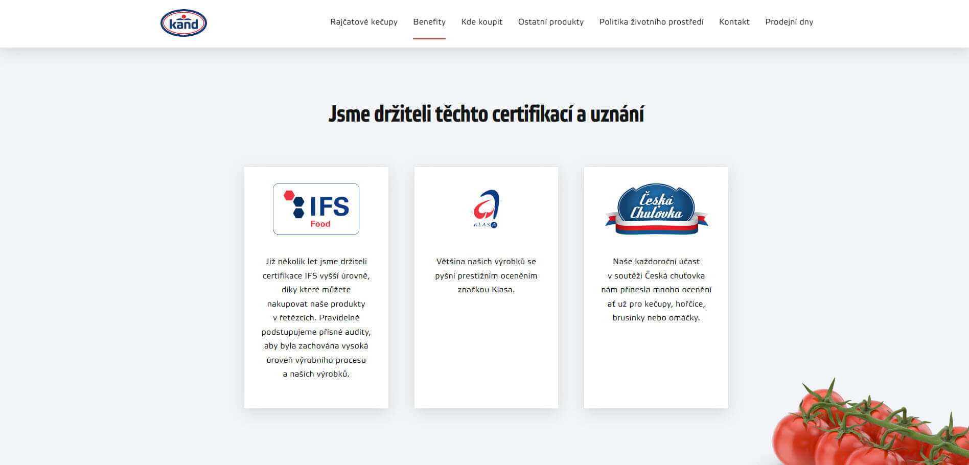Click the Klasa award logo
Image resolution: width=969 pixels, height=465 pixels.
point(486,209)
